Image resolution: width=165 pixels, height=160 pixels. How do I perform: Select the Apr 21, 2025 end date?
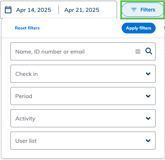(x=82, y=10)
